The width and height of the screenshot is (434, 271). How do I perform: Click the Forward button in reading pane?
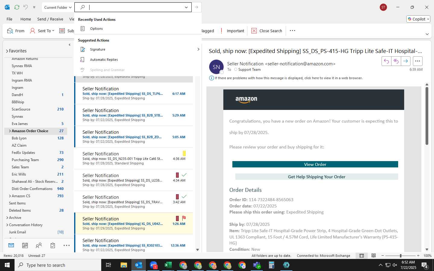pyautogui.click(x=406, y=61)
